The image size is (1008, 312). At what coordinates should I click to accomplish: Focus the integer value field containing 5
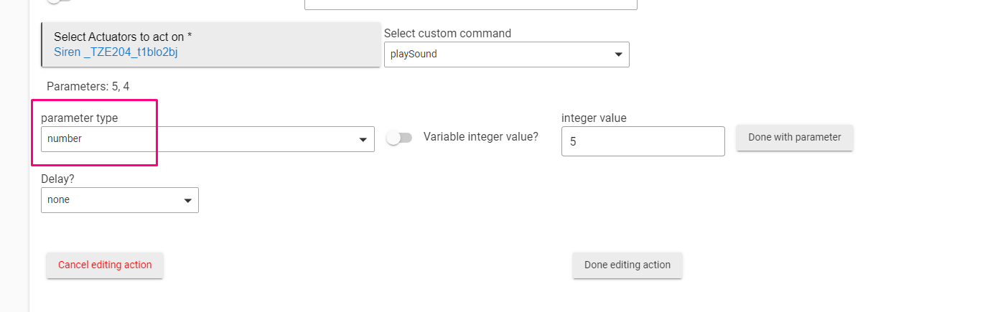coord(643,141)
